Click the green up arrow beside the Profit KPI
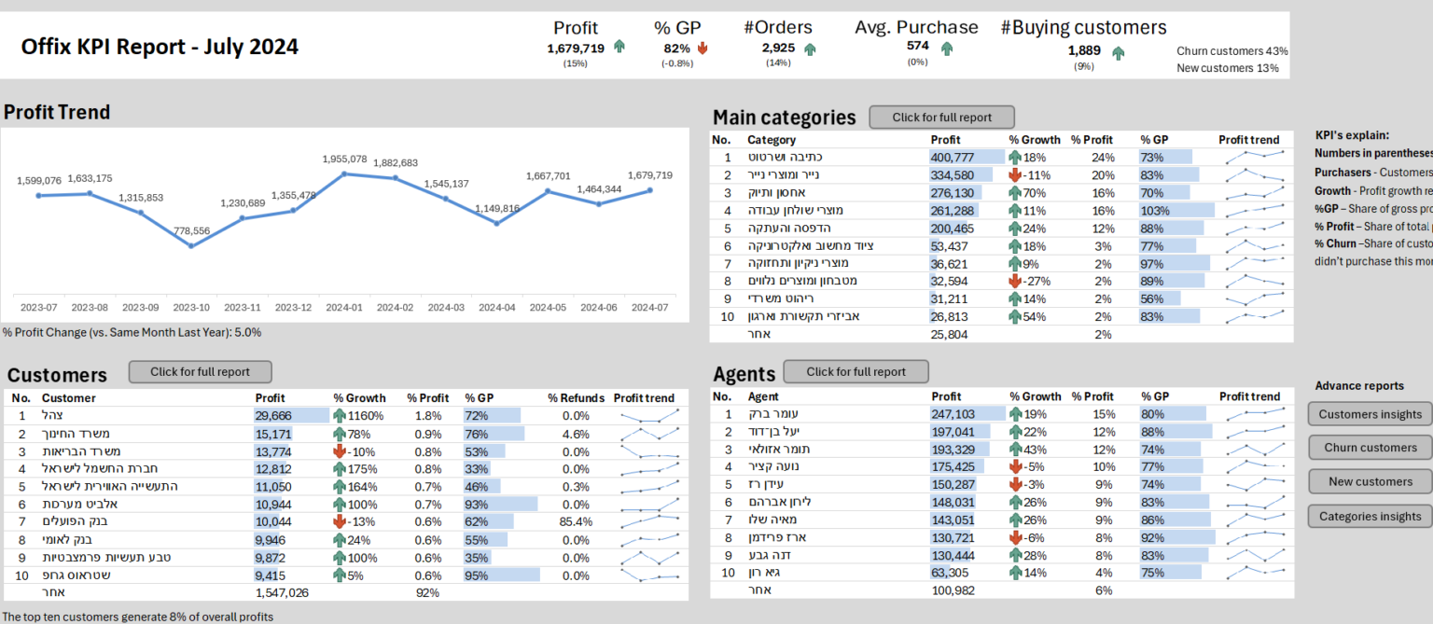The width and height of the screenshot is (1433, 624). pos(619,48)
